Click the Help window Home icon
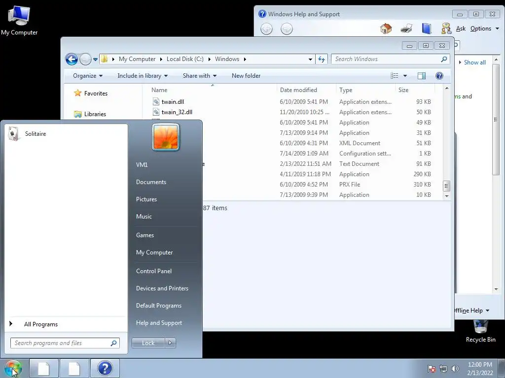Image resolution: width=505 pixels, height=378 pixels. (x=386, y=29)
